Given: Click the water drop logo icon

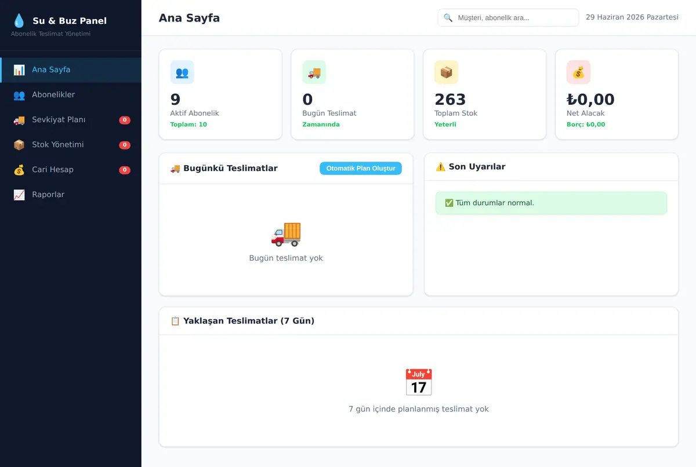Looking at the screenshot, I should click(19, 21).
